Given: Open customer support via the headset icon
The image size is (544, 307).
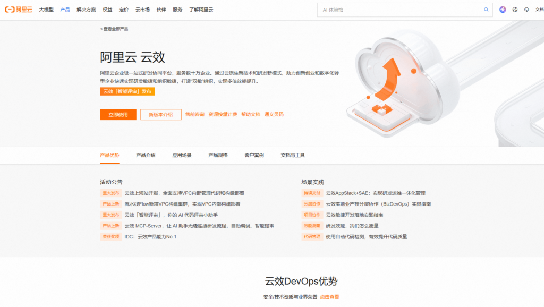Looking at the screenshot, I should [x=526, y=9].
